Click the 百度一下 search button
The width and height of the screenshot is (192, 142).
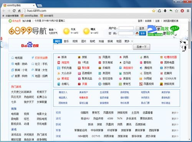coord(141,47)
